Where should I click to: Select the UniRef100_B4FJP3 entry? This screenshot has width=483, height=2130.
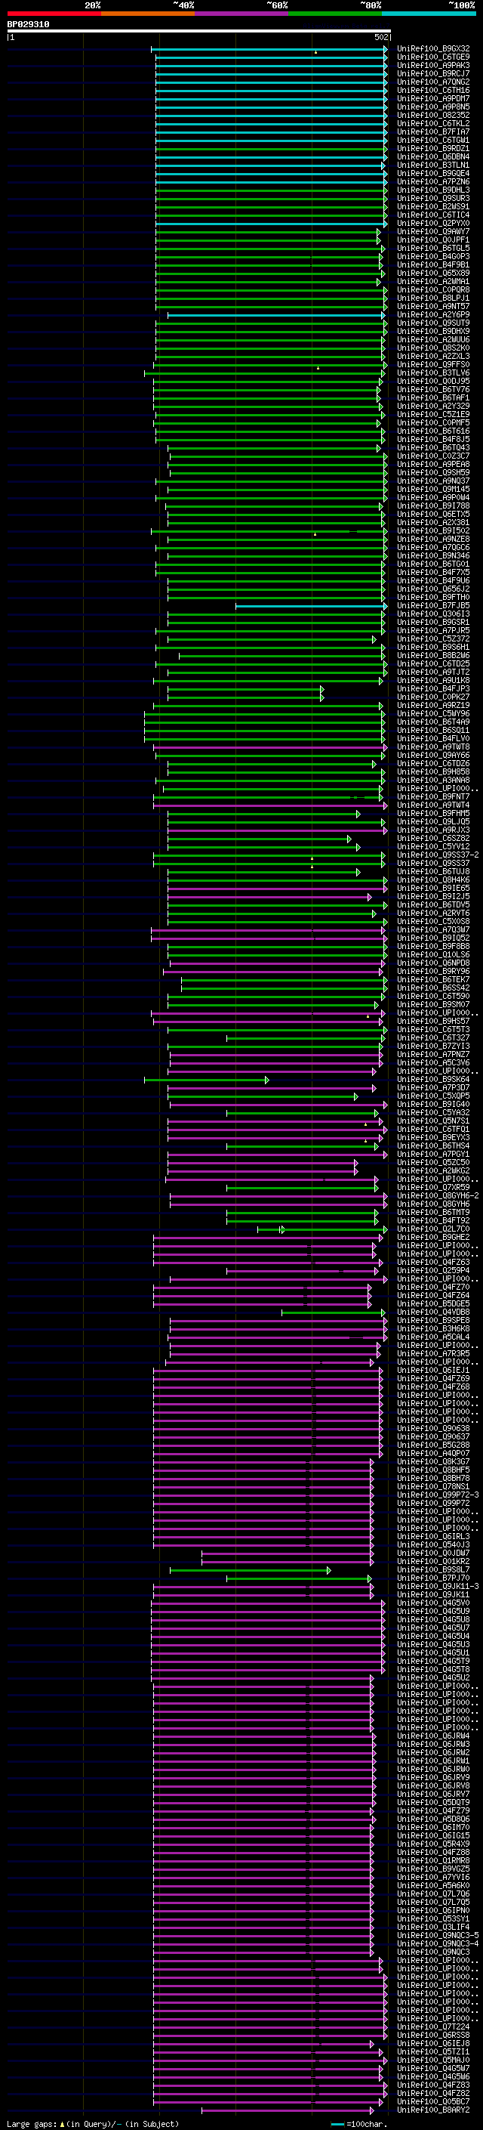coord(433,689)
